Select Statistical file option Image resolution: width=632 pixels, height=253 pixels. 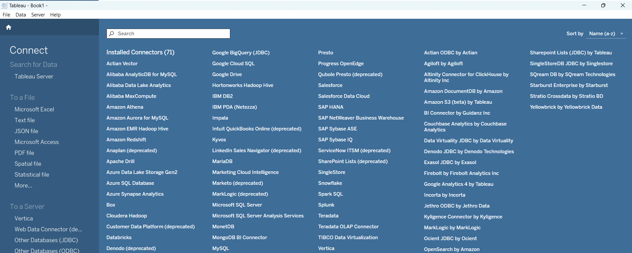click(32, 175)
